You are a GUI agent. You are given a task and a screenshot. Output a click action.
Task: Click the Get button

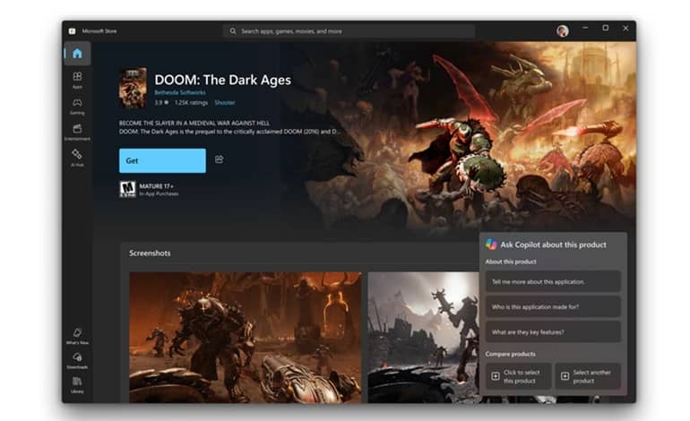click(162, 160)
